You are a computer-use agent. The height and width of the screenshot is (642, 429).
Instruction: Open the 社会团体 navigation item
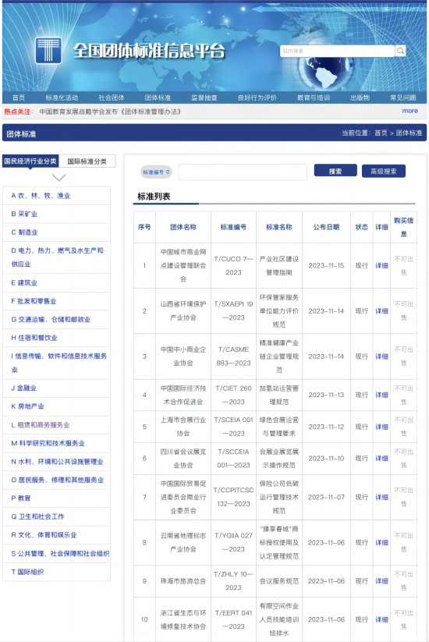[x=112, y=98]
